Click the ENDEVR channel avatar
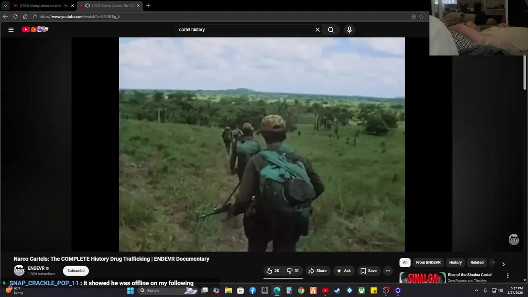Image resolution: width=528 pixels, height=297 pixels. pos(19,271)
